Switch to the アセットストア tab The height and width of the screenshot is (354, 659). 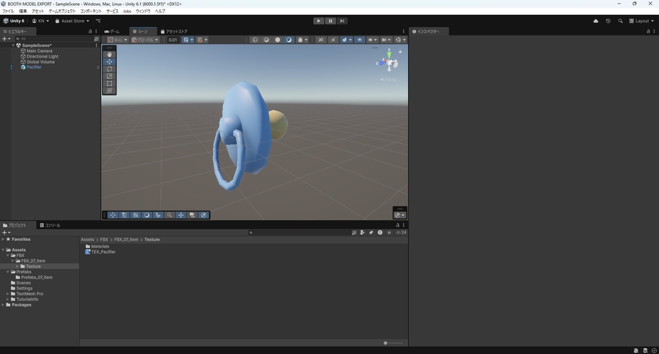tap(174, 32)
